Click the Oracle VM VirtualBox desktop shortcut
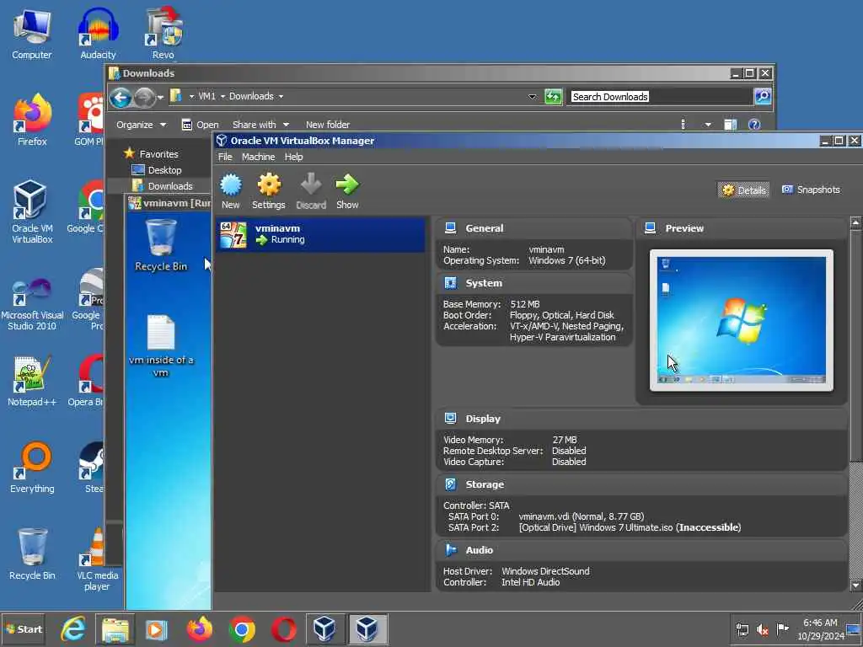 (32, 211)
